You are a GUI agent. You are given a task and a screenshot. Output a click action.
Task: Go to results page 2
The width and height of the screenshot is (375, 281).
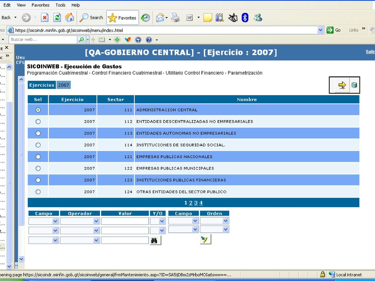point(190,203)
